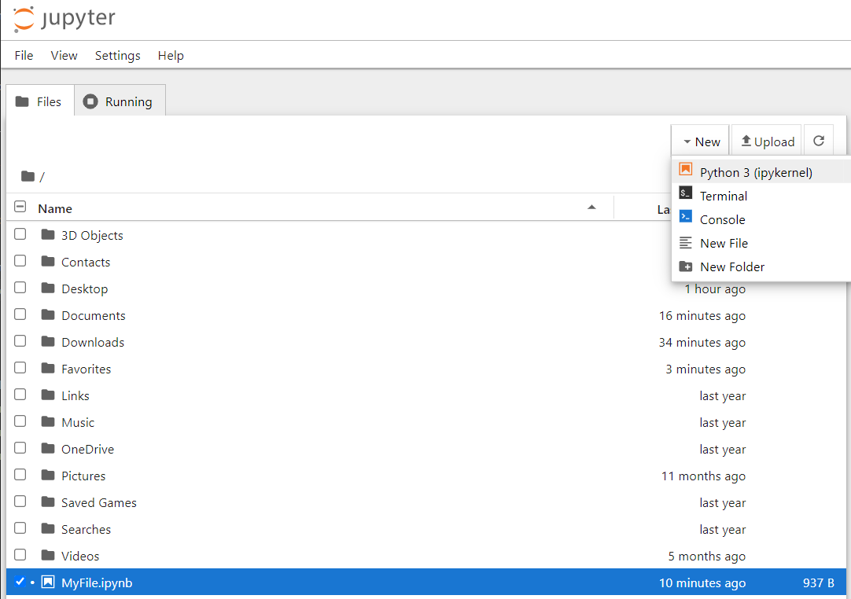Image resolution: width=851 pixels, height=599 pixels.
Task: Click the '11 months ago' timestamp
Action: pyautogui.click(x=703, y=476)
